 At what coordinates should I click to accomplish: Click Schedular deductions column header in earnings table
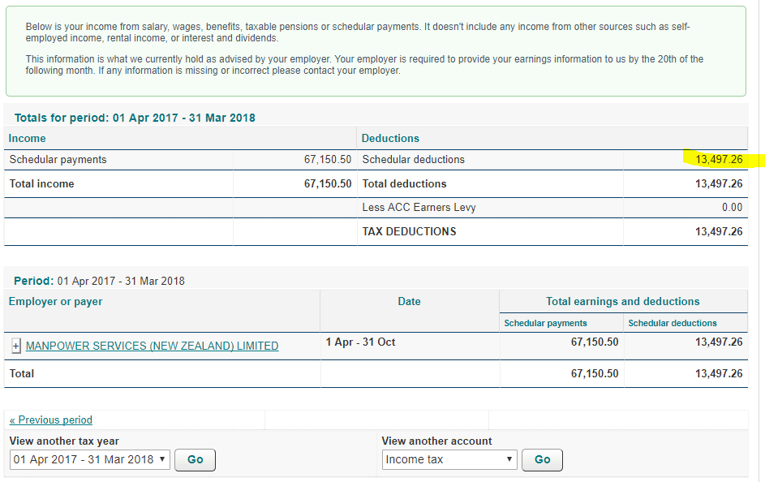point(673,323)
